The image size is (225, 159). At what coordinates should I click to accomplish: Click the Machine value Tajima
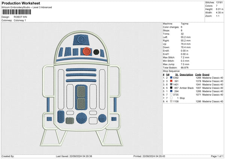[185, 24]
